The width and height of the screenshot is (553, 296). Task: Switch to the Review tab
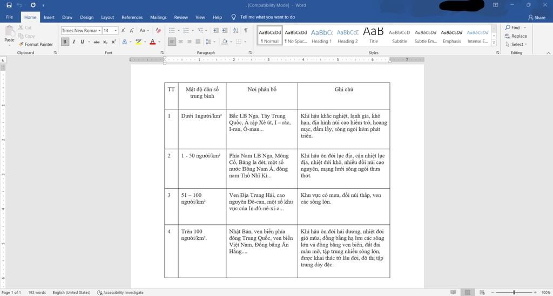[181, 17]
